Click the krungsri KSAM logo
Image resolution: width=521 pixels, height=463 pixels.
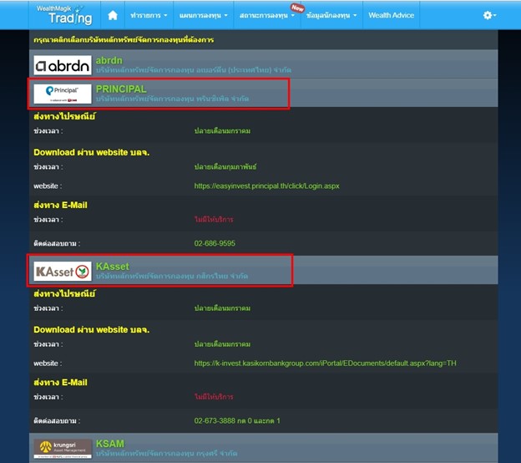[x=63, y=448]
